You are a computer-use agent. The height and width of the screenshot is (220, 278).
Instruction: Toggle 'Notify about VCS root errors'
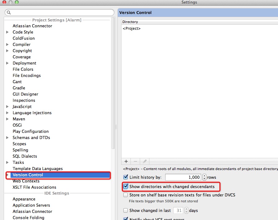(x=126, y=218)
